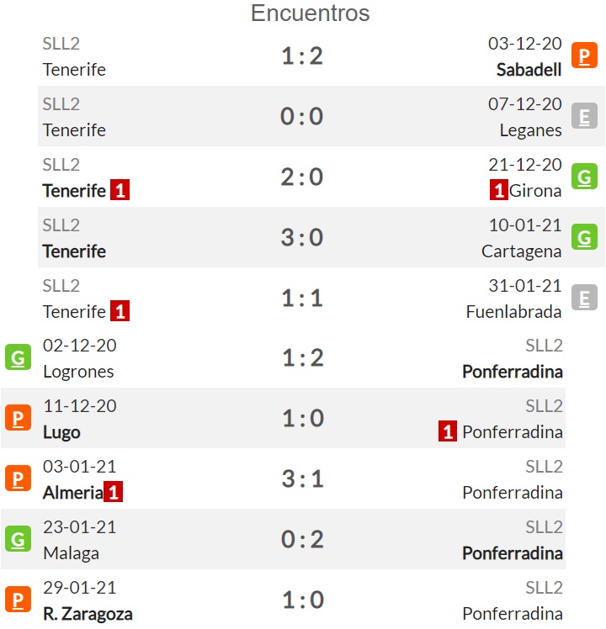Open the Sabadell team link

(529, 70)
